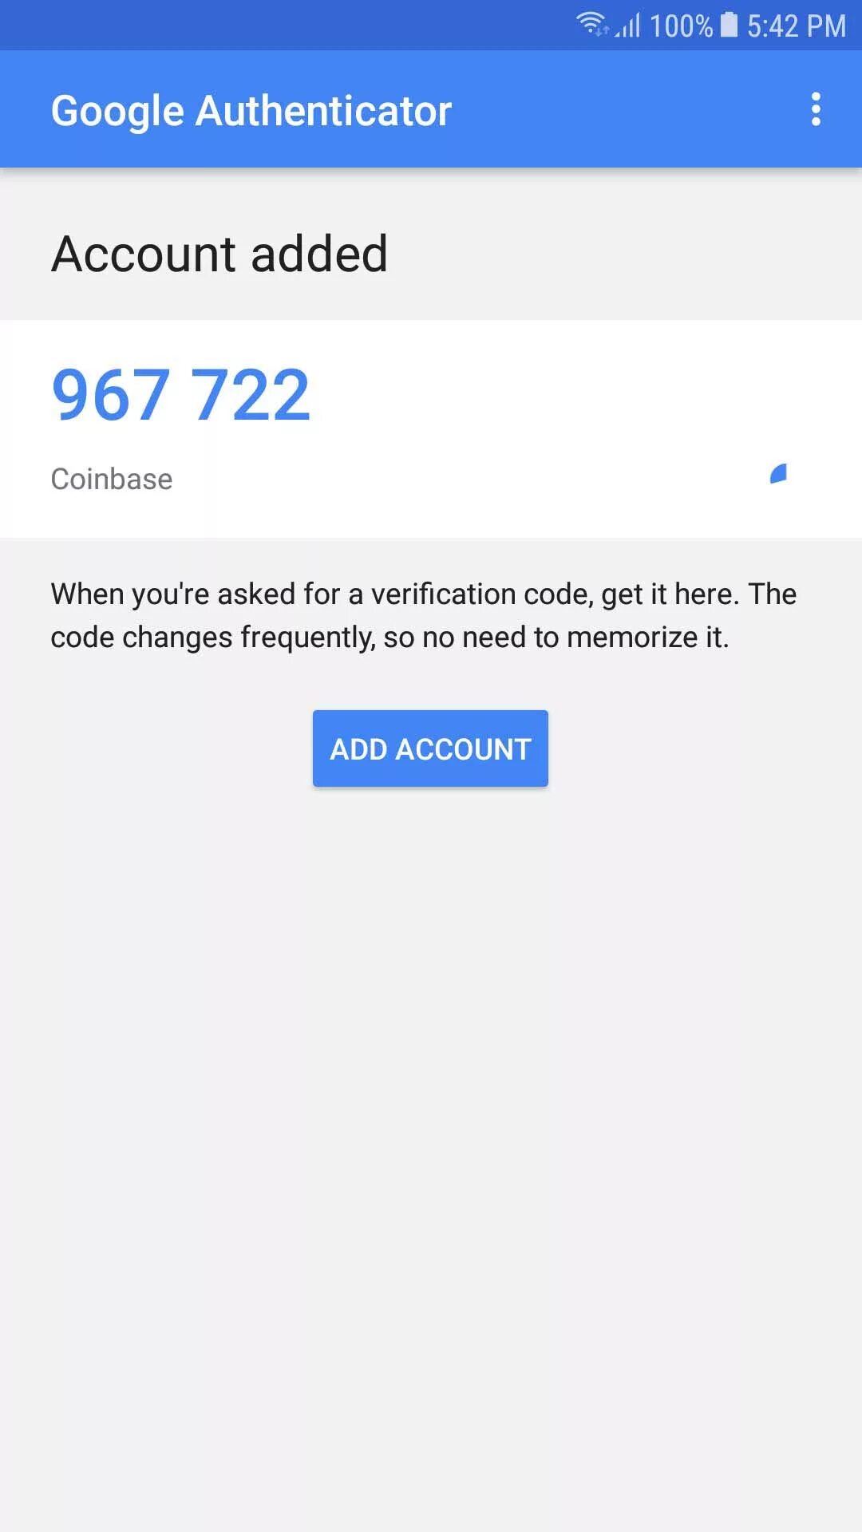Tap the Wi-Fi status icon
Screen dimensions: 862x1532
point(592,24)
